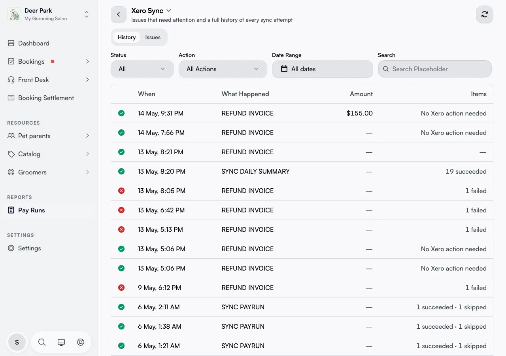Click the Front Desk headset icon

click(x=11, y=80)
